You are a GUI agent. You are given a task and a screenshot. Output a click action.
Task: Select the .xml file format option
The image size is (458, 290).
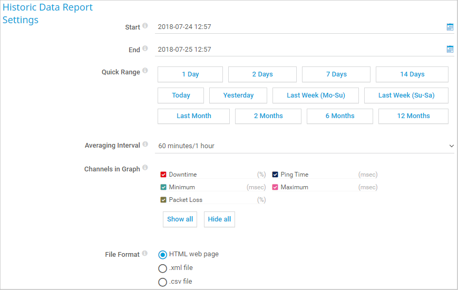tap(163, 268)
